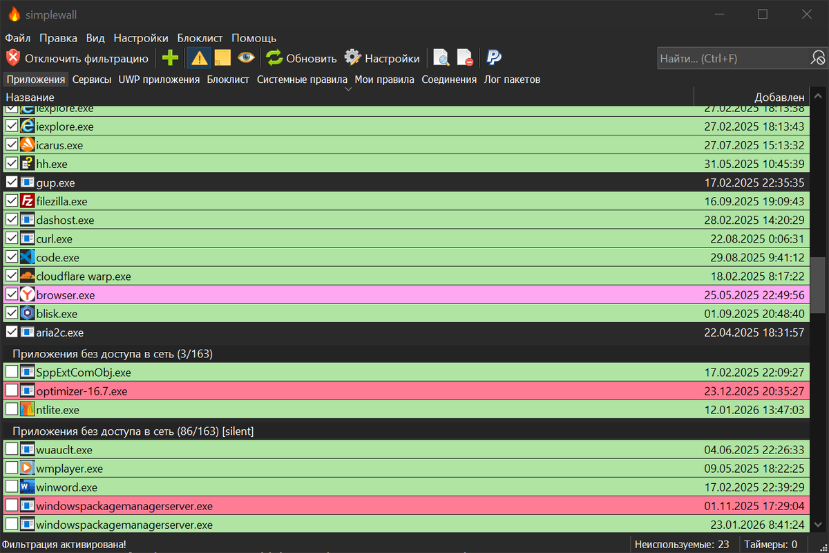
Task: Open the Блоклист menu in the menu bar
Action: (200, 38)
